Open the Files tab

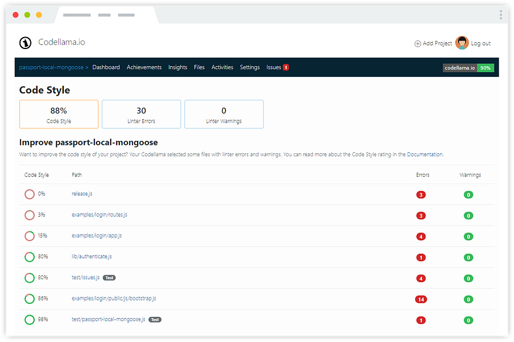pyautogui.click(x=199, y=67)
